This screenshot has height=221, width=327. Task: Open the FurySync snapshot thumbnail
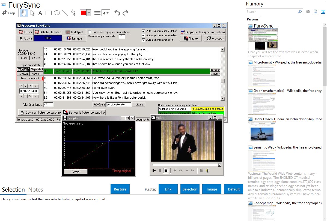[x=263, y=39]
